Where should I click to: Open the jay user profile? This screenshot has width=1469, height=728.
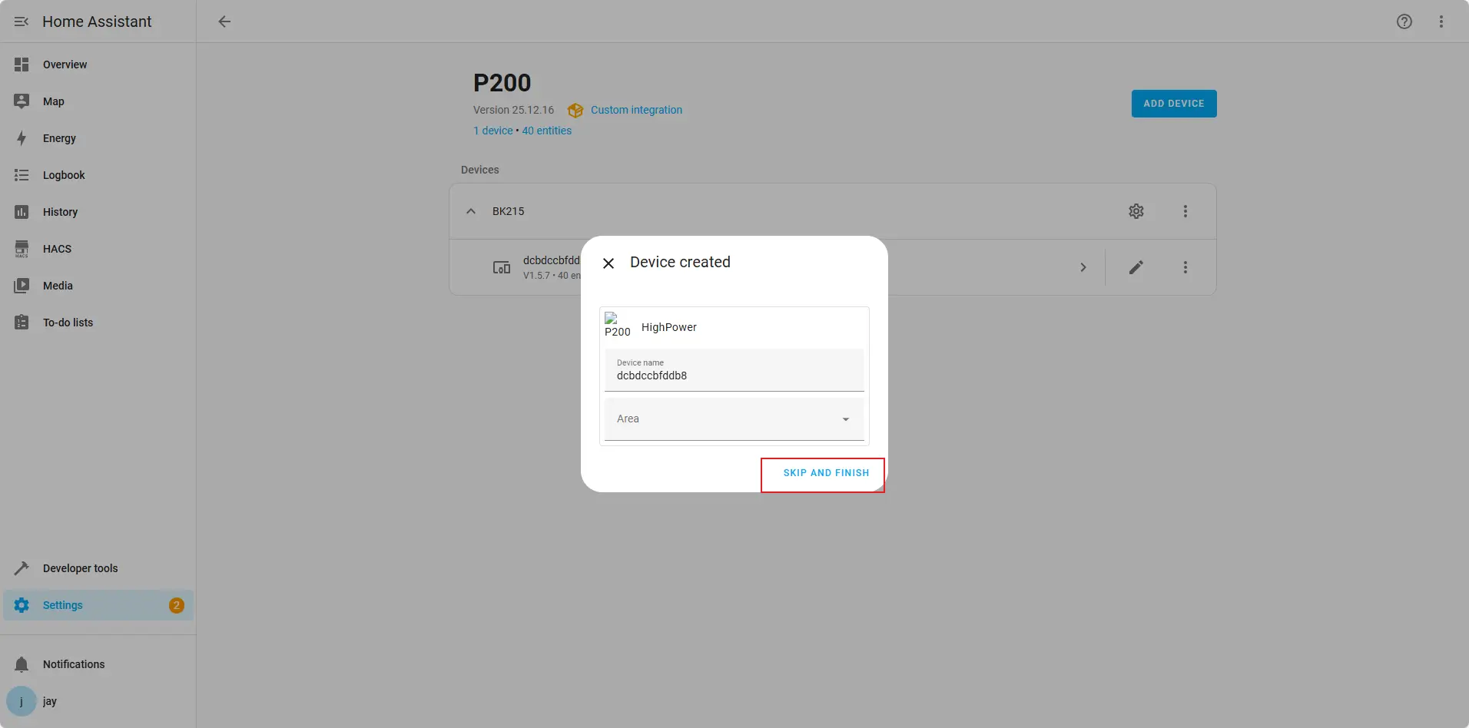(x=49, y=701)
